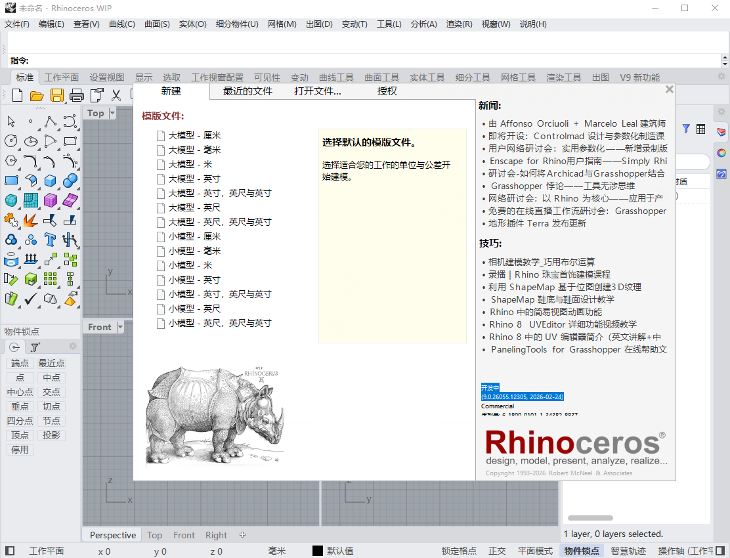Toggle 正交 ortho mode in status bar

497,551
